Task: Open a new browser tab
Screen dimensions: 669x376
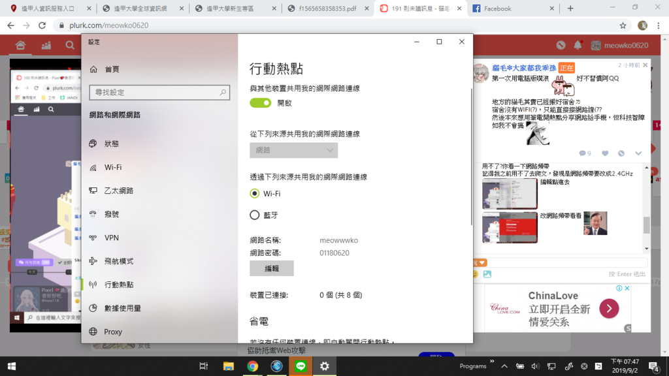Action: click(x=570, y=8)
